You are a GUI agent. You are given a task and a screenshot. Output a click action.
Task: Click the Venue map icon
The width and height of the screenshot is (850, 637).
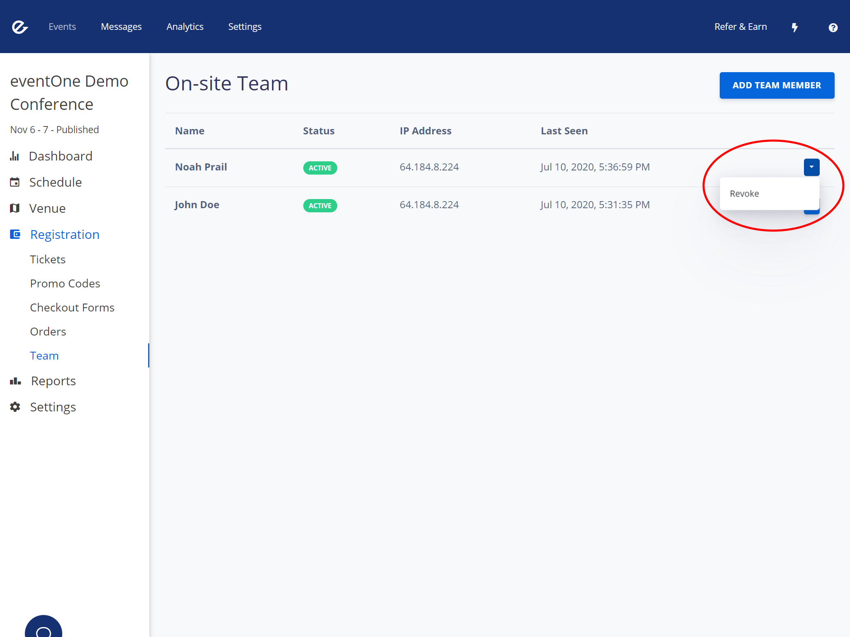15,208
